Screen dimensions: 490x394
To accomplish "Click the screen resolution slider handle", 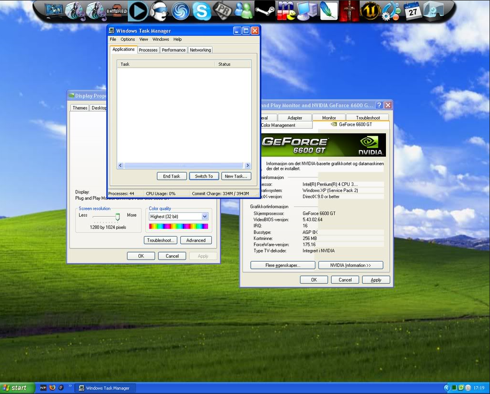I will point(117,216).
